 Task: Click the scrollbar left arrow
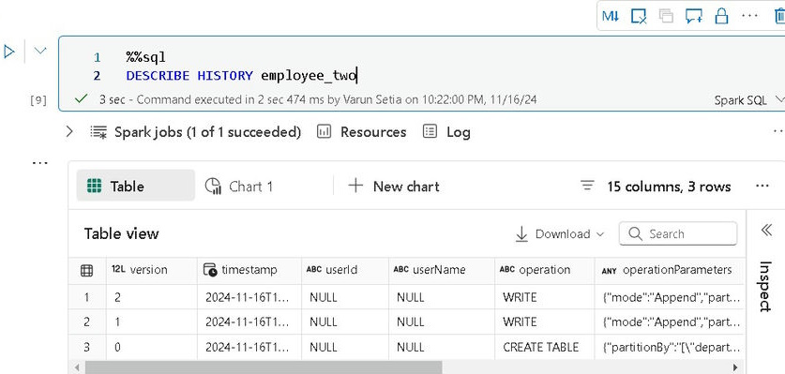coord(77,367)
